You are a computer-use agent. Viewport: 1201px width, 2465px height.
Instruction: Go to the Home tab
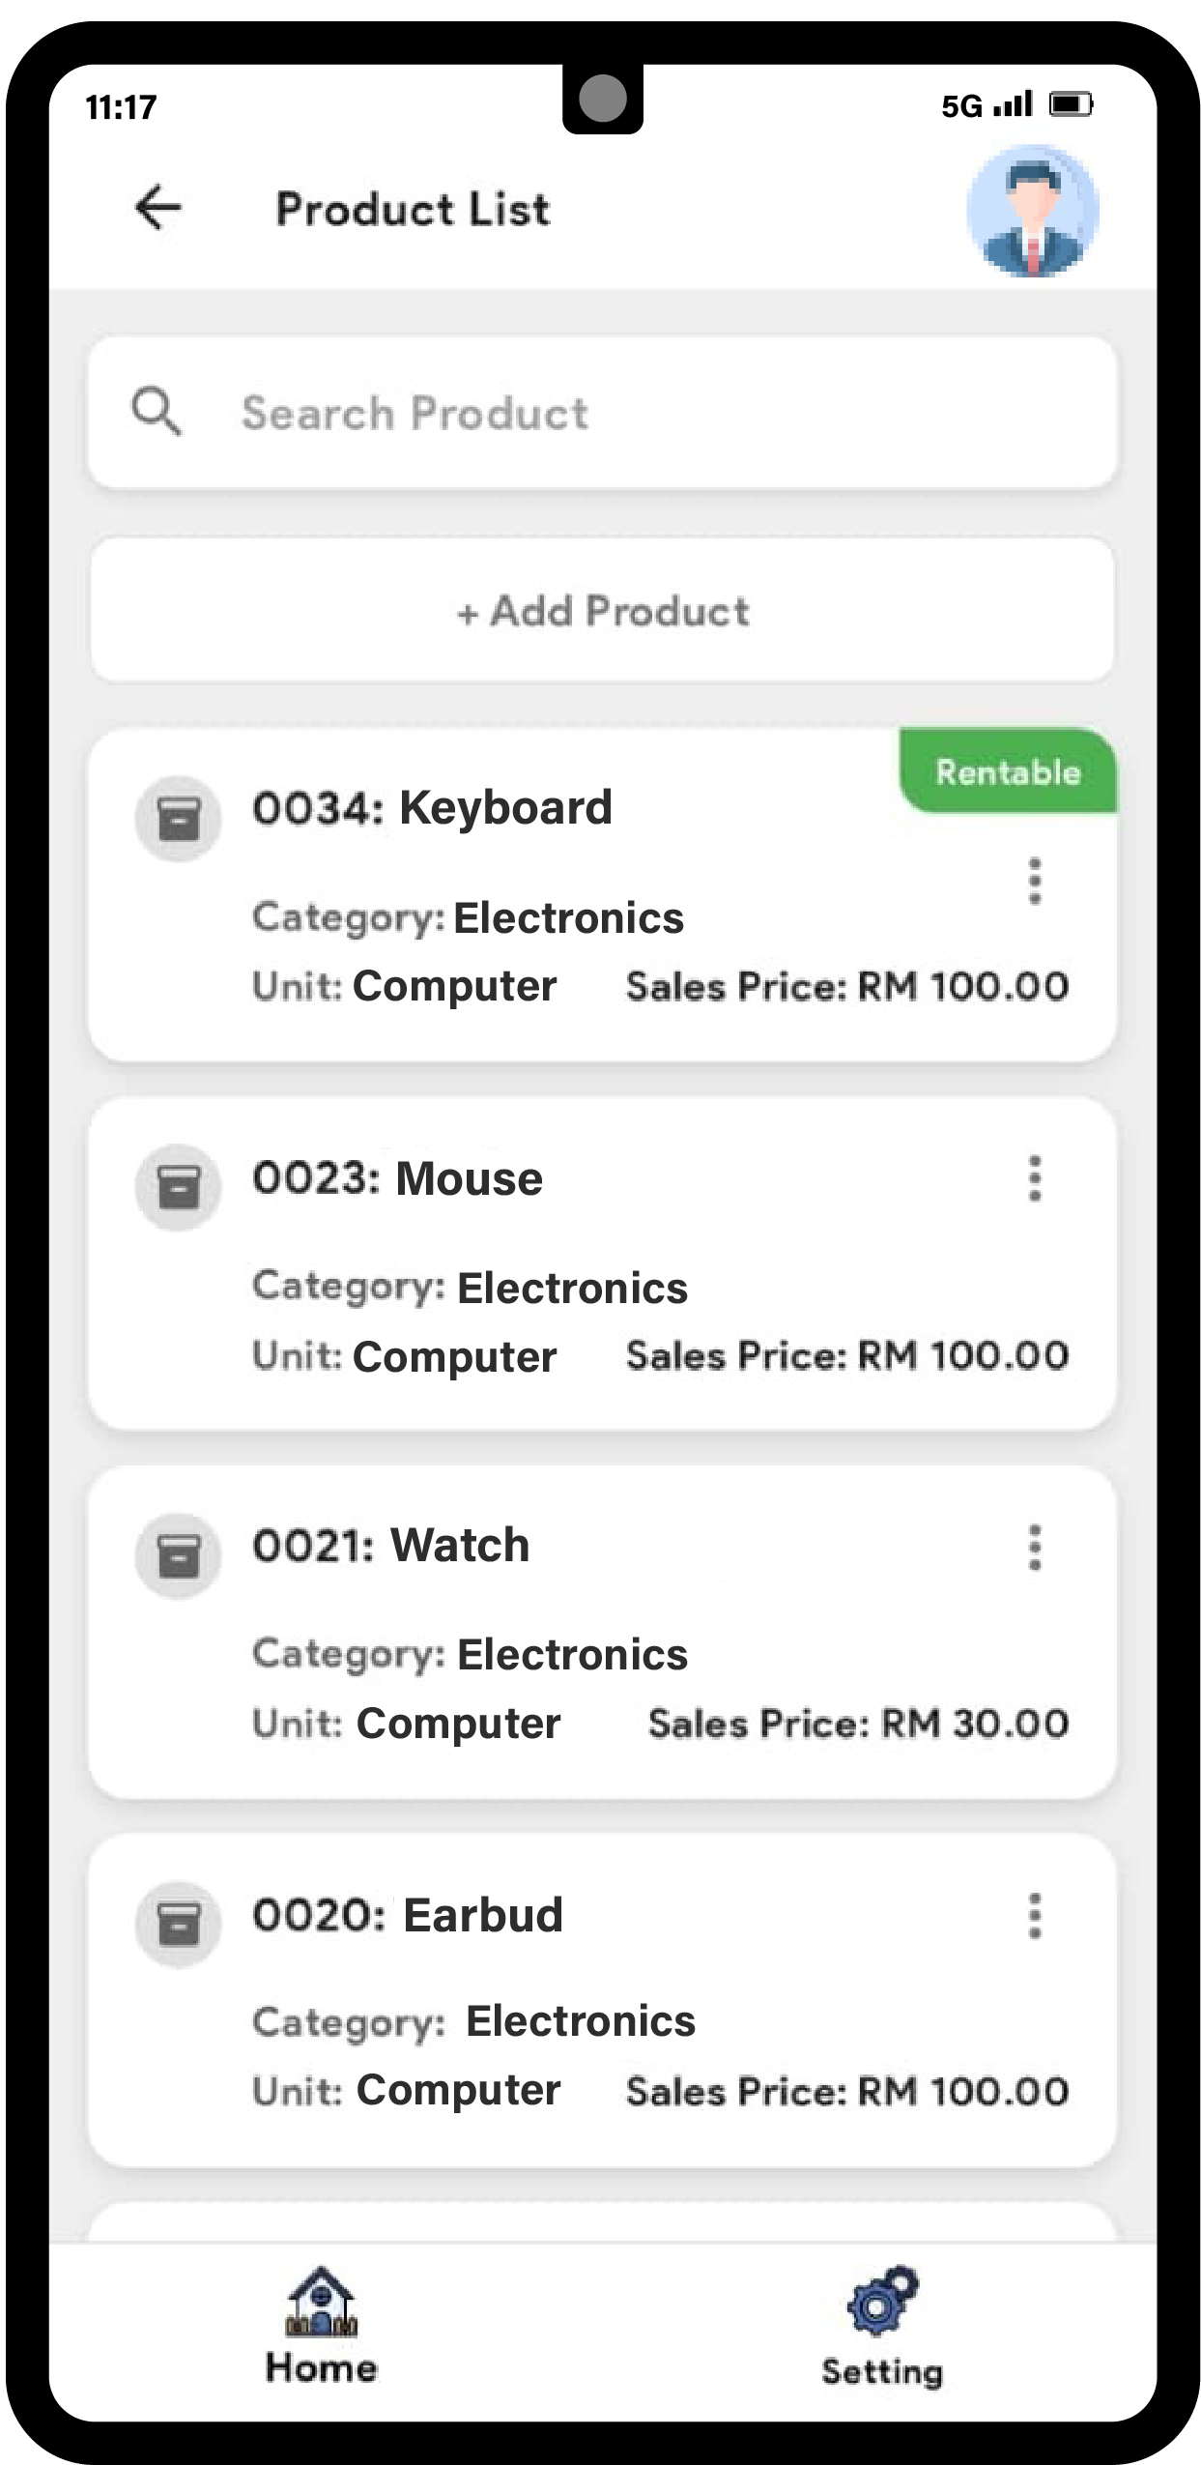322,2326
